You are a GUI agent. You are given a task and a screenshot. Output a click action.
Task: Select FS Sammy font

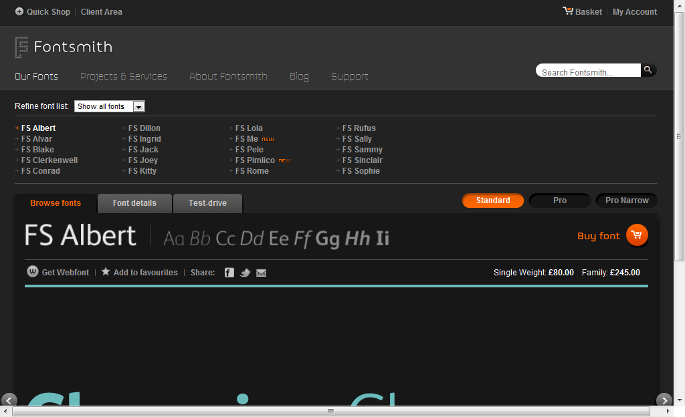(x=363, y=150)
